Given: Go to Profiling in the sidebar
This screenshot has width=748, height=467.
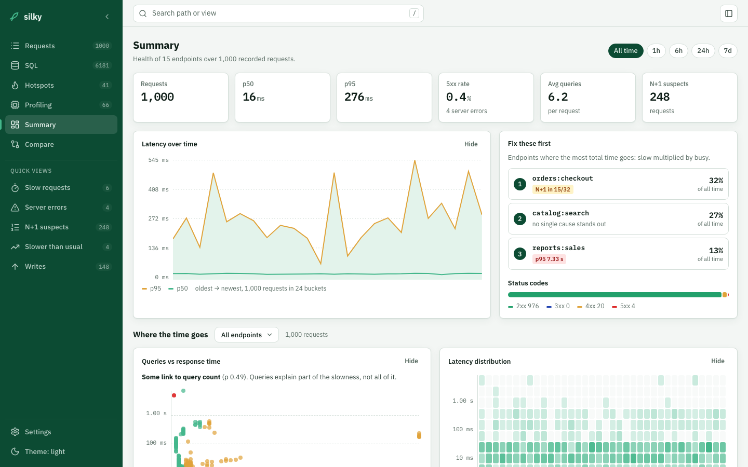Looking at the screenshot, I should point(61,105).
